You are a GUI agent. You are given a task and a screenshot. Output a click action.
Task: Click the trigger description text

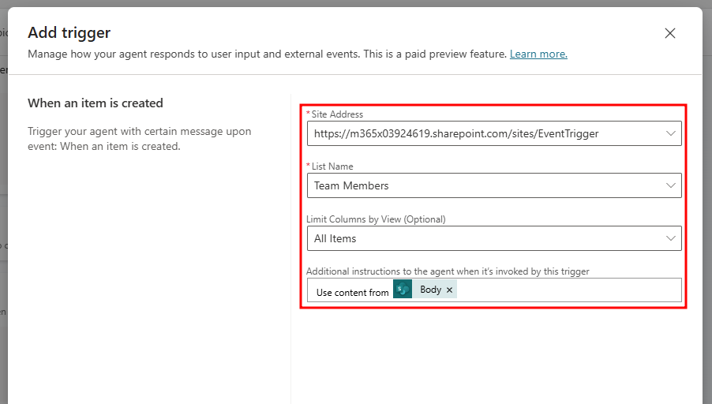[x=140, y=139]
